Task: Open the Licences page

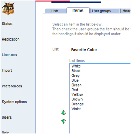Action: click(x=9, y=55)
